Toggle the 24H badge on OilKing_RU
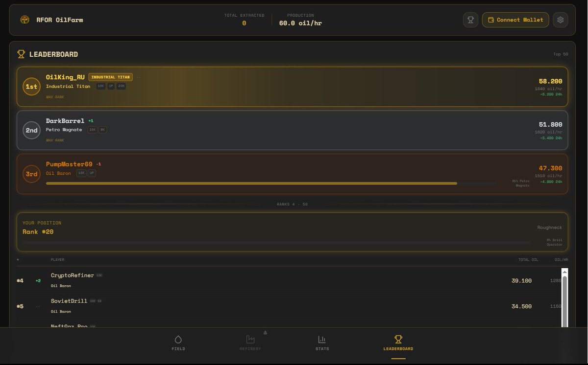 pos(121,86)
